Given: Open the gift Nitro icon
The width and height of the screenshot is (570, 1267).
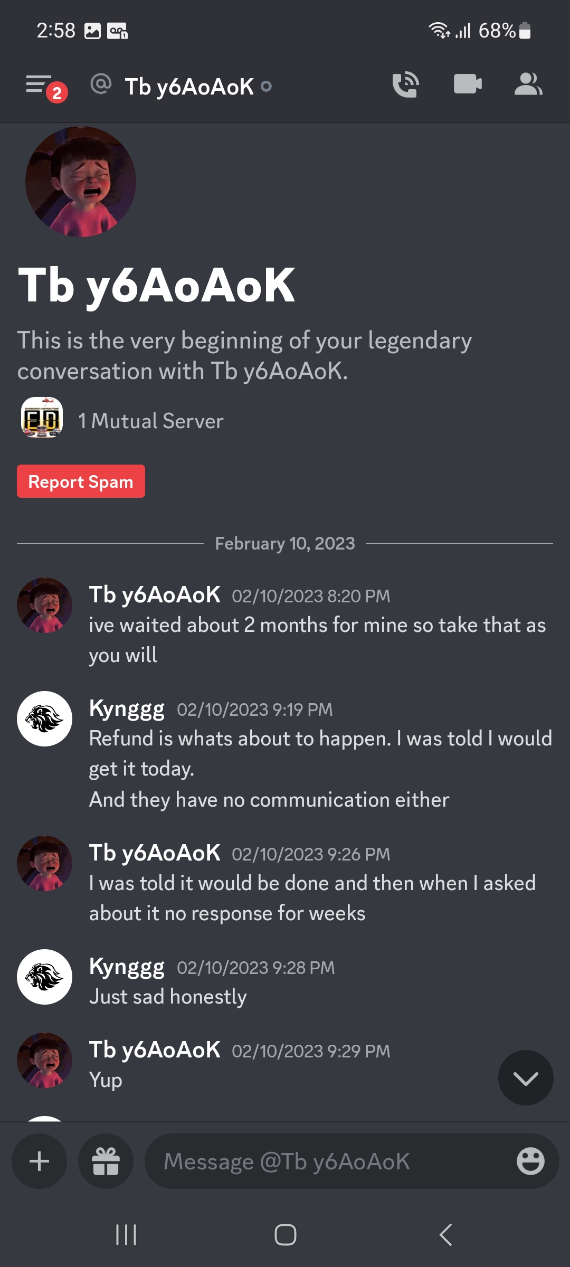Looking at the screenshot, I should tap(106, 1161).
